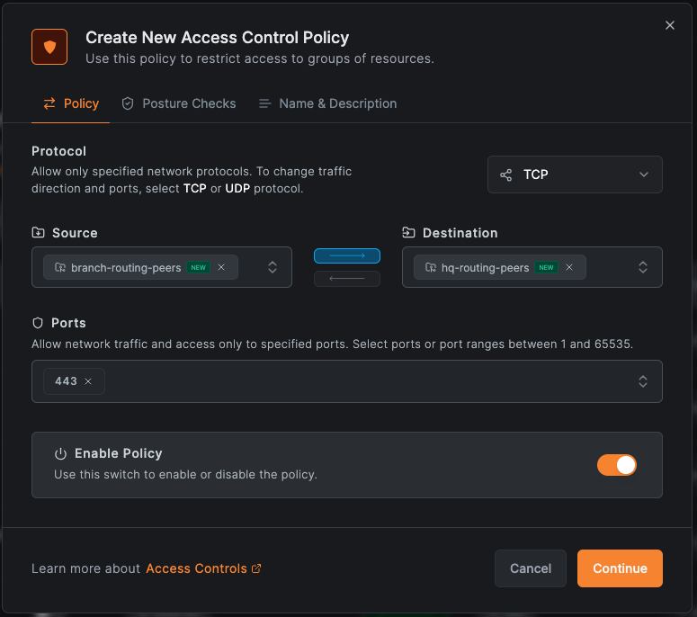Close the policy dialog with X

coord(669,26)
